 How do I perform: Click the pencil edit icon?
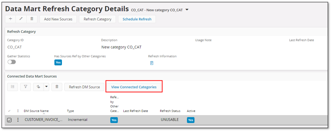click(21, 19)
